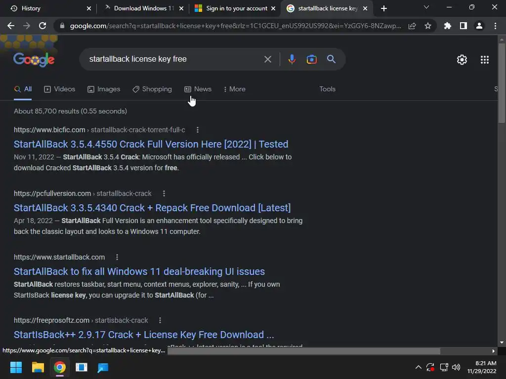Open options for startallback.com result
506x379 pixels.
[x=117, y=257]
